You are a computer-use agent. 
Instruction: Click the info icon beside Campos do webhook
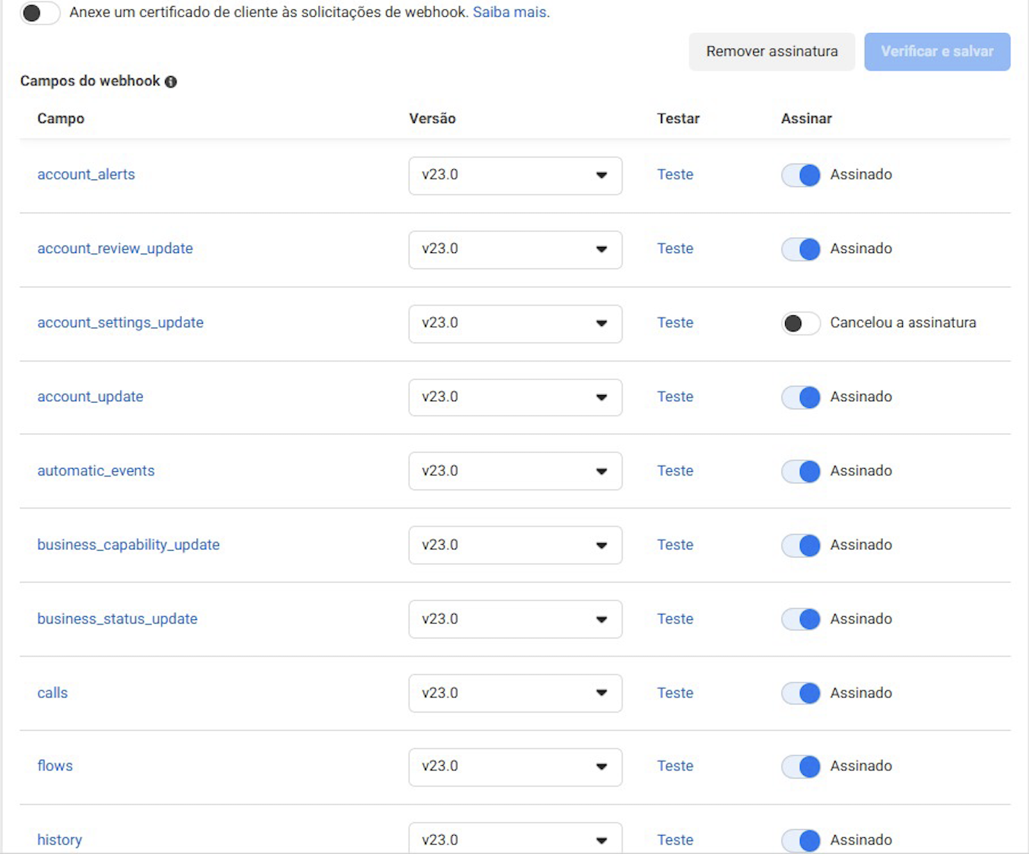(171, 82)
